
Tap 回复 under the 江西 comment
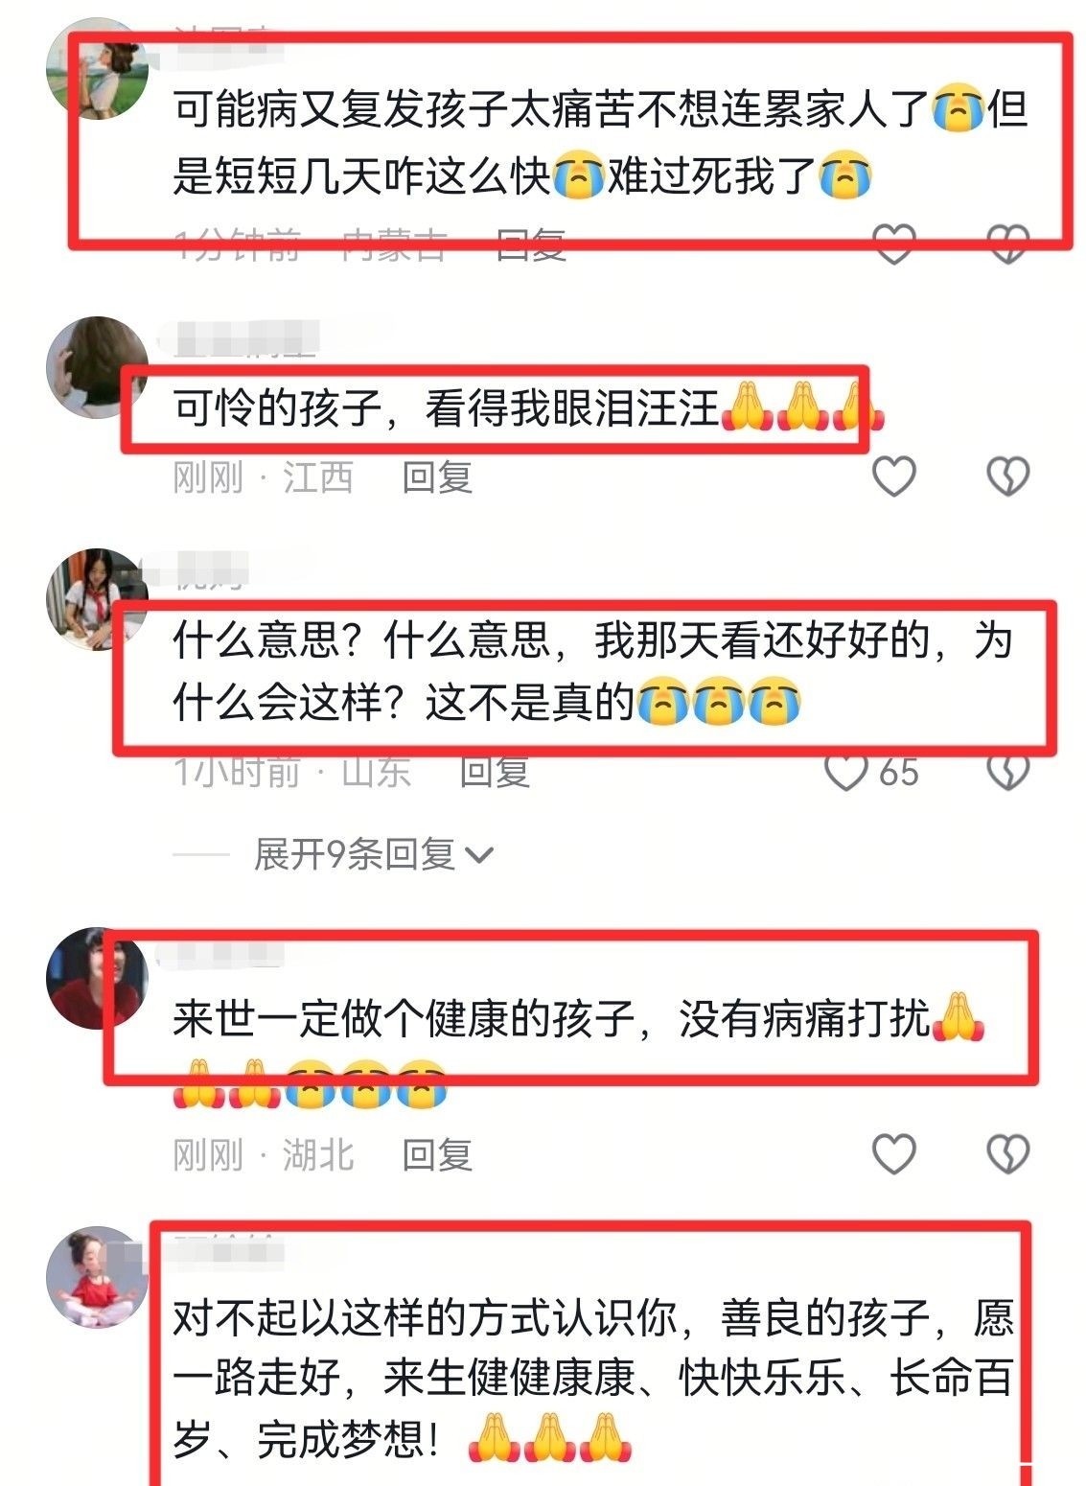(x=437, y=476)
